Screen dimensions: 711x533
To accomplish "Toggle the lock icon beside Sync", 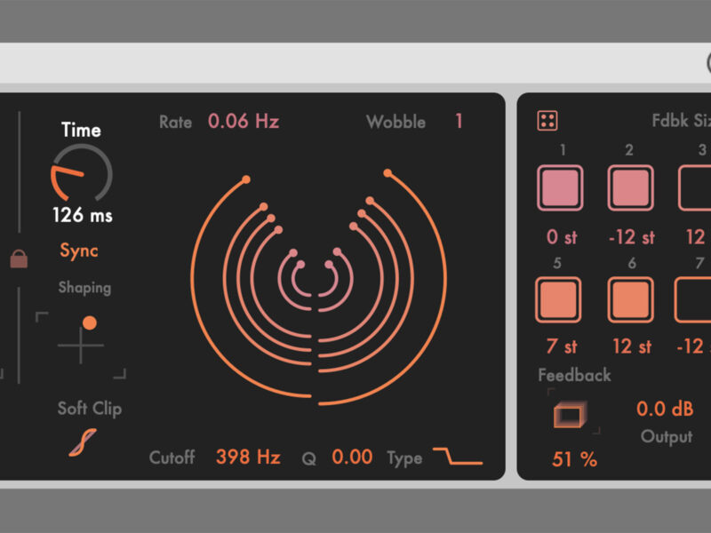I will (19, 259).
